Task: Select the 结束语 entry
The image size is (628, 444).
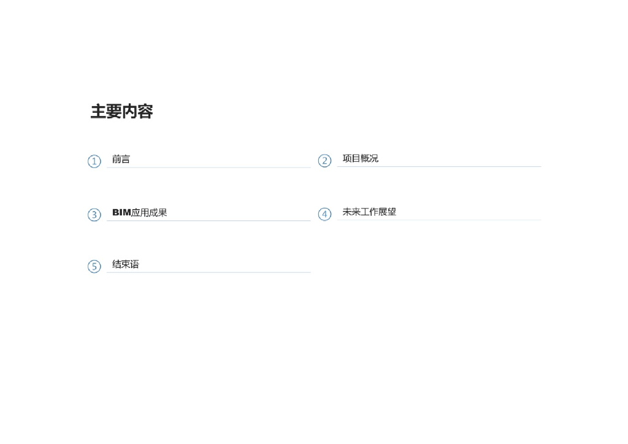Action: tap(125, 264)
